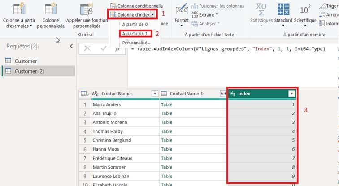Open the Colonne d'index dropdown arrow
This screenshot has width=339, height=186.
click(x=153, y=15)
